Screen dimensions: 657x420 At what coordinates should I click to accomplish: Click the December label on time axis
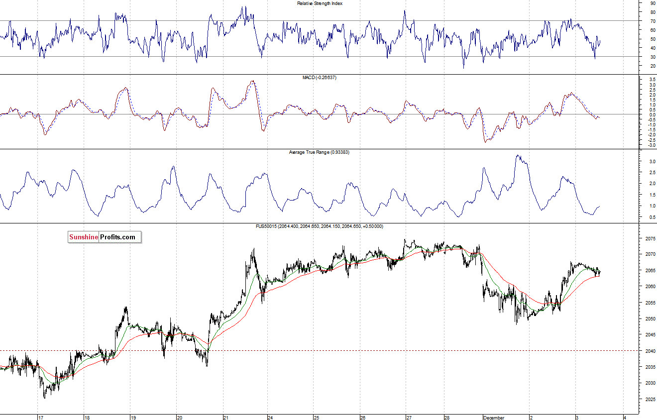(494, 418)
